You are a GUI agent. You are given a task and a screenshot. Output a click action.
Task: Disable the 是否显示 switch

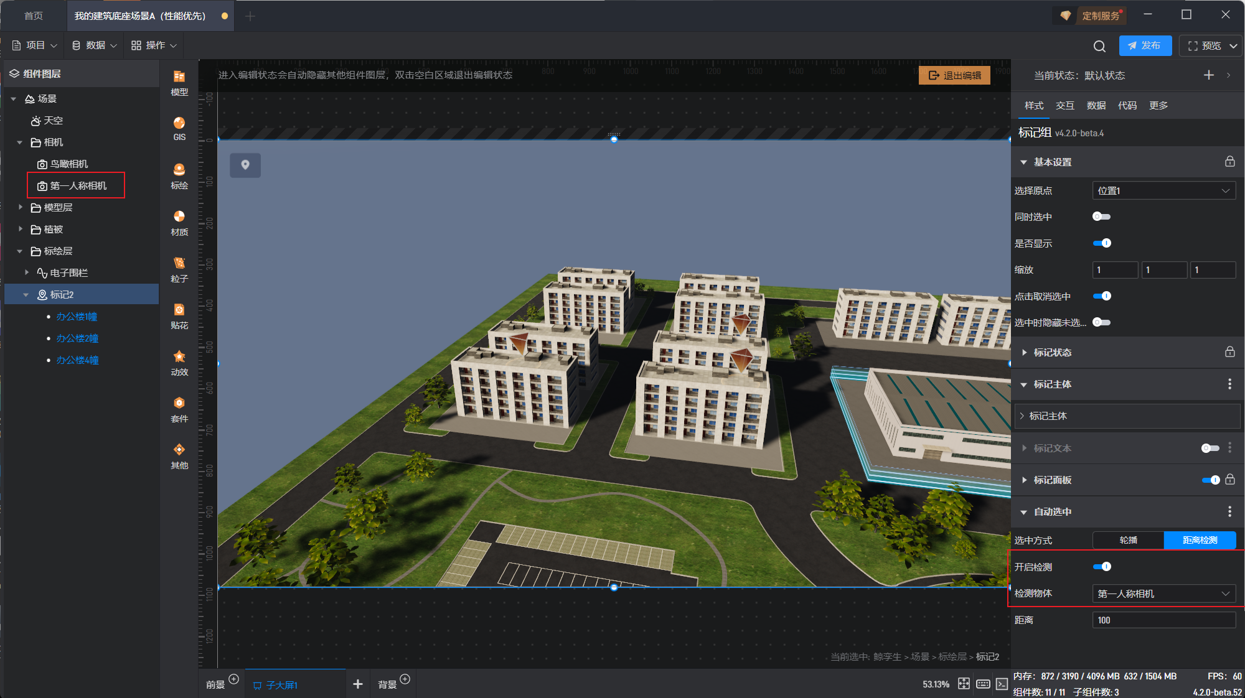pyautogui.click(x=1101, y=243)
